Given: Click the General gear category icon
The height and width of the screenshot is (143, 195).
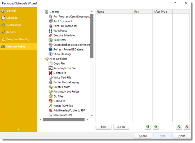Looking at the screenshot, I should [x=47, y=12].
